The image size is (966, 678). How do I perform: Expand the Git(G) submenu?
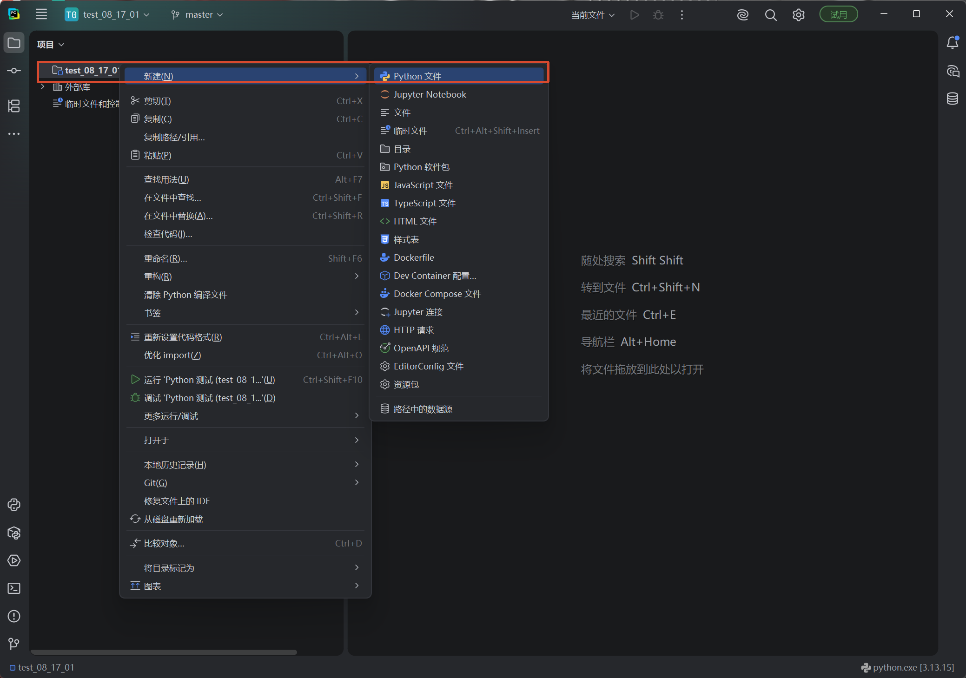[245, 483]
